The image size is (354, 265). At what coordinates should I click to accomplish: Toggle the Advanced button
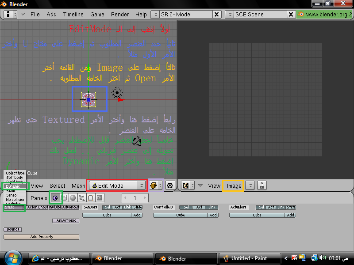tap(70, 207)
